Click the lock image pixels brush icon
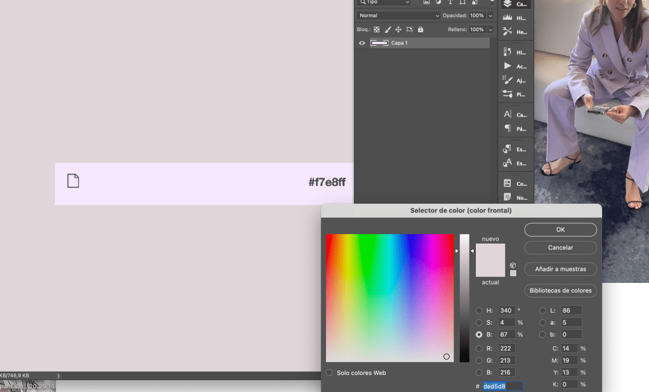Image resolution: width=649 pixels, height=392 pixels. click(x=388, y=29)
